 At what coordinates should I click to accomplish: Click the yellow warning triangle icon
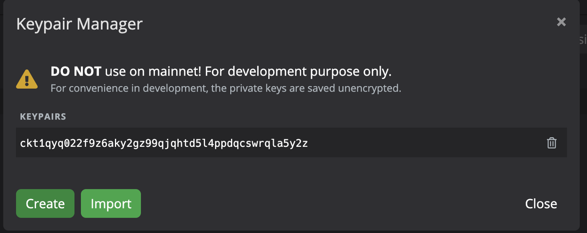click(x=27, y=79)
